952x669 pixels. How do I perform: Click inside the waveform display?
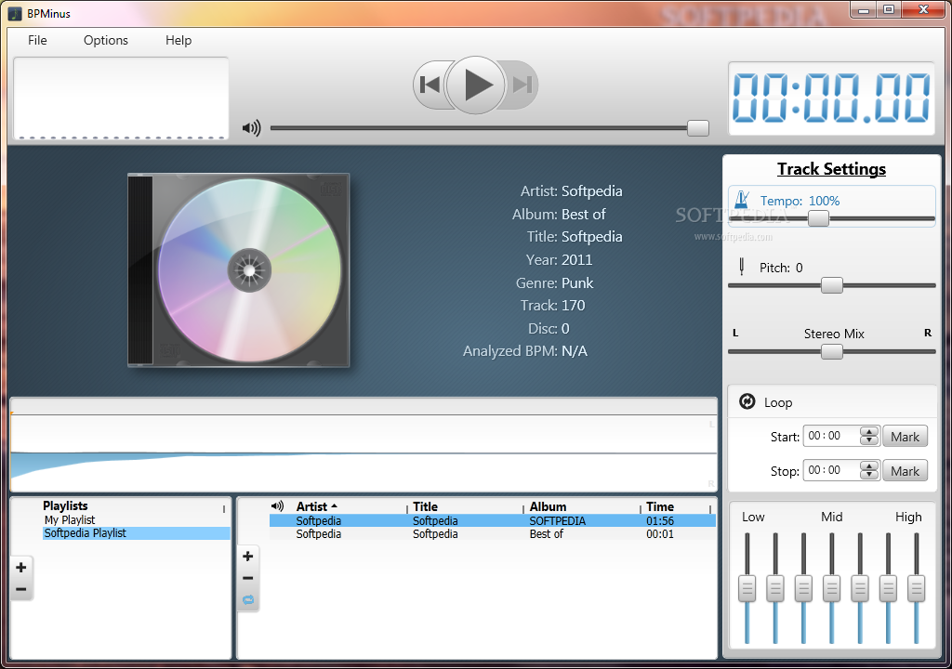(364, 453)
